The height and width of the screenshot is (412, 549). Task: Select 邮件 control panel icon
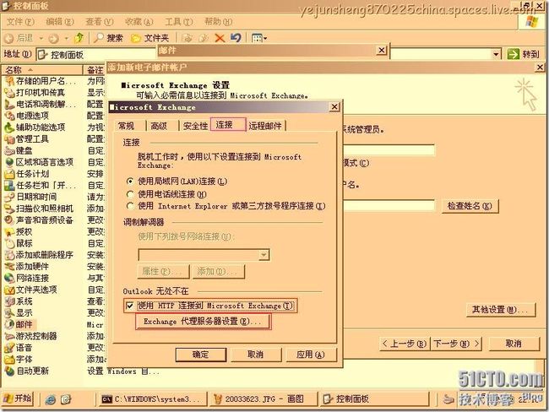pos(9,324)
